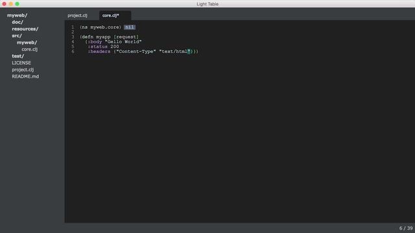Click the "Content-Type" string on line 6
The width and height of the screenshot is (415, 233).
pos(136,52)
